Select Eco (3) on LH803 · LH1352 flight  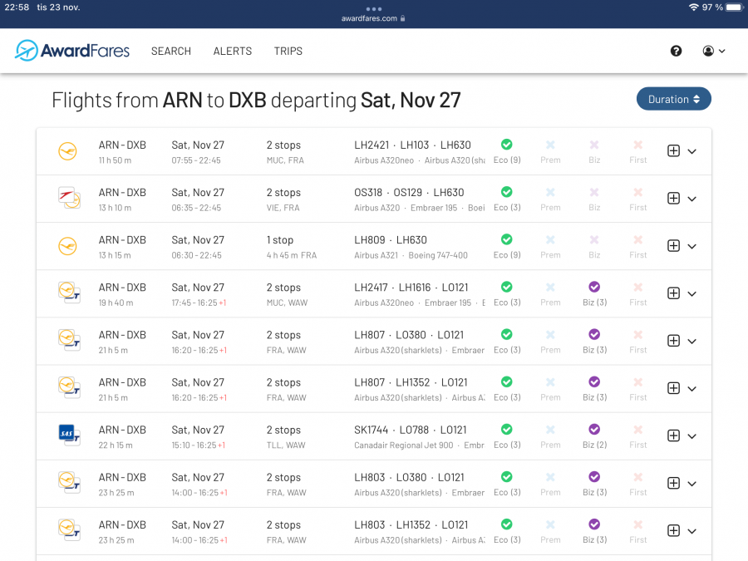tap(507, 531)
